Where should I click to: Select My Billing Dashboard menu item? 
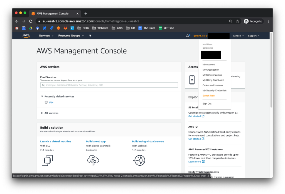point(213,80)
